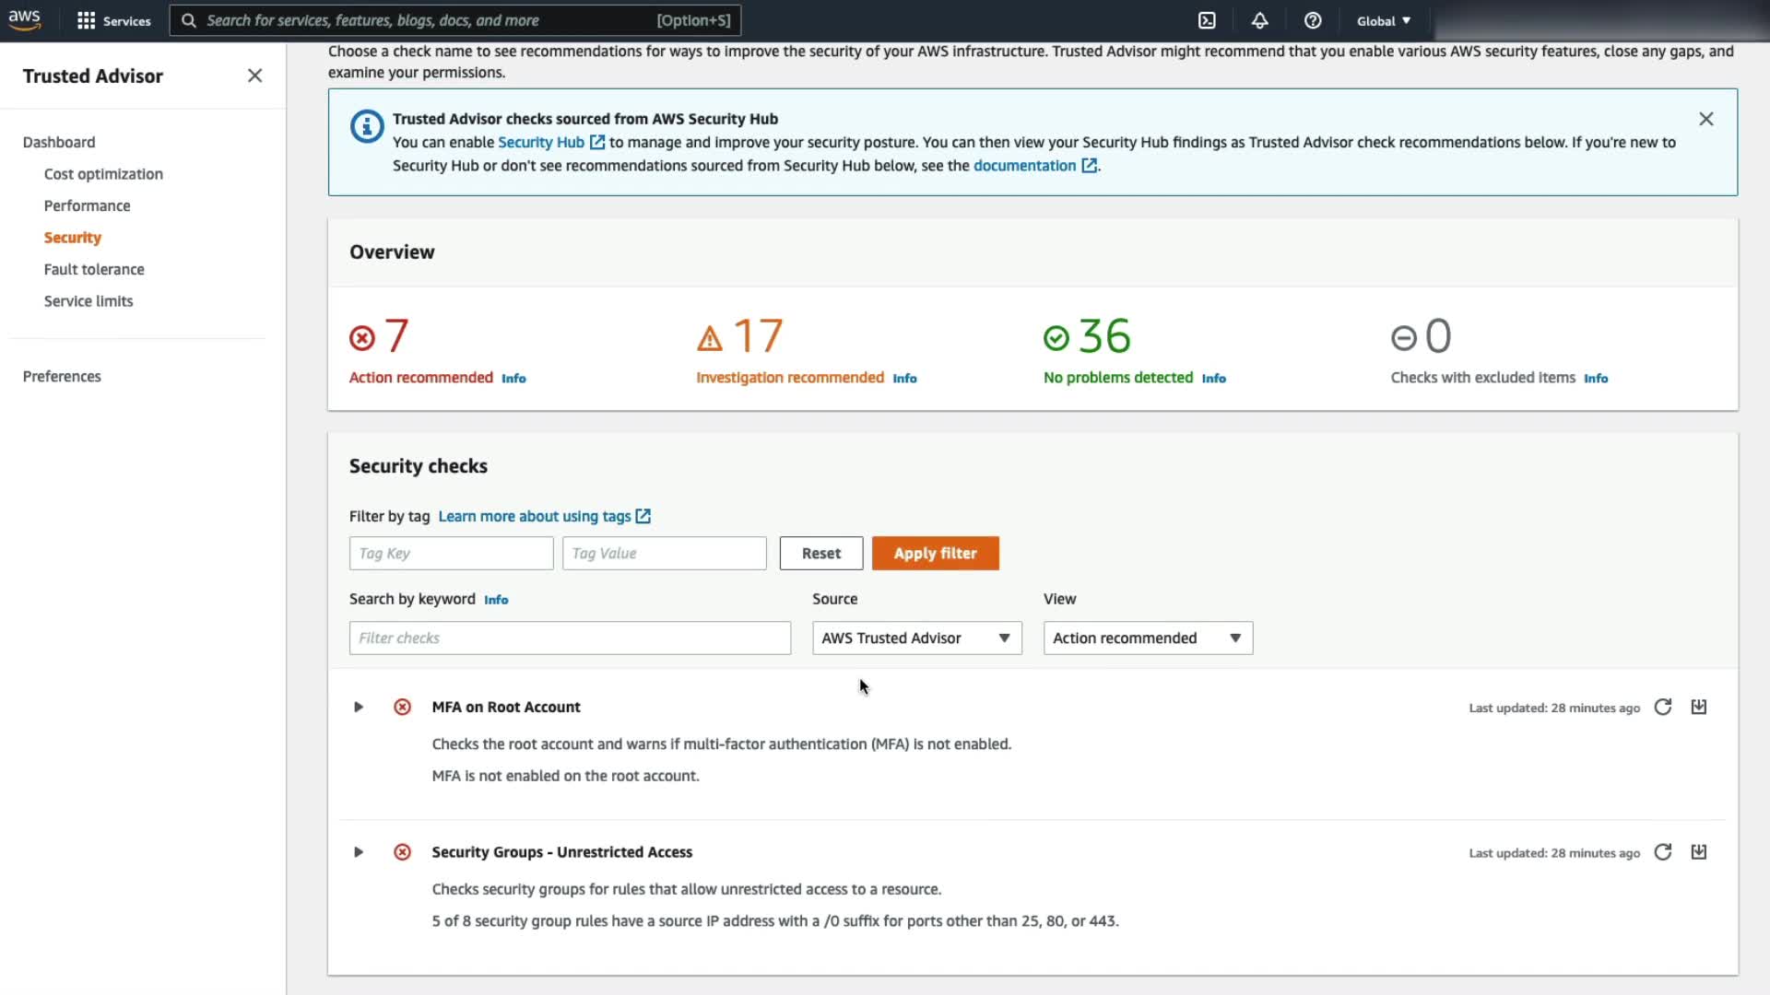Open the Global region dropdown
Image resolution: width=1770 pixels, height=995 pixels.
(1383, 20)
